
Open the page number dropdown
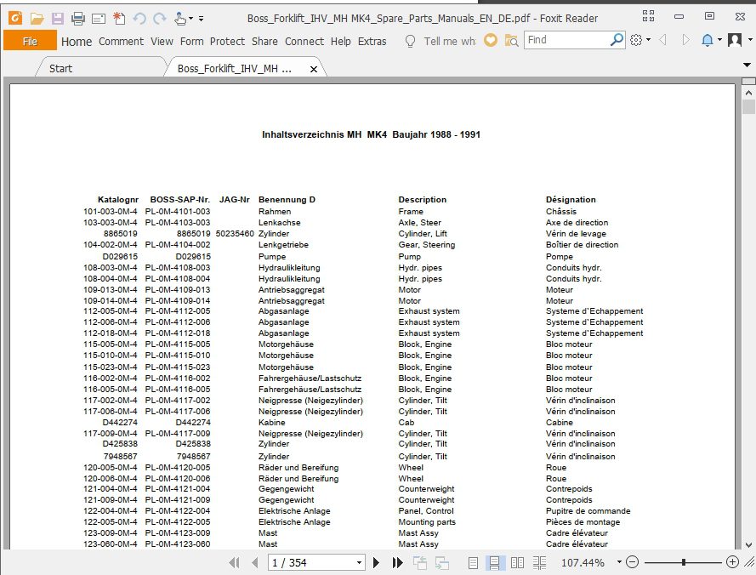[x=359, y=562]
